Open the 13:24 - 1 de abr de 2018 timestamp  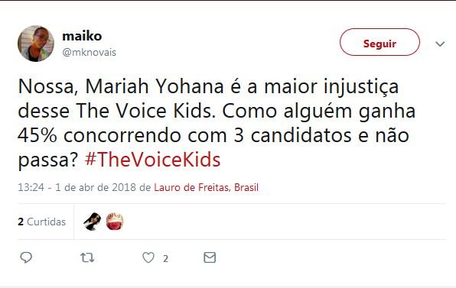pyautogui.click(x=77, y=188)
